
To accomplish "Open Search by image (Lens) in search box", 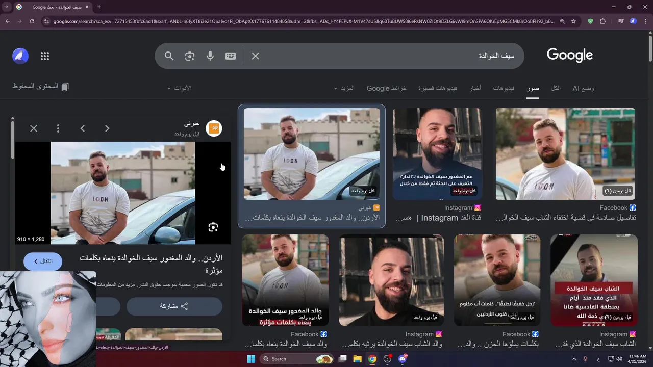I will click(190, 56).
